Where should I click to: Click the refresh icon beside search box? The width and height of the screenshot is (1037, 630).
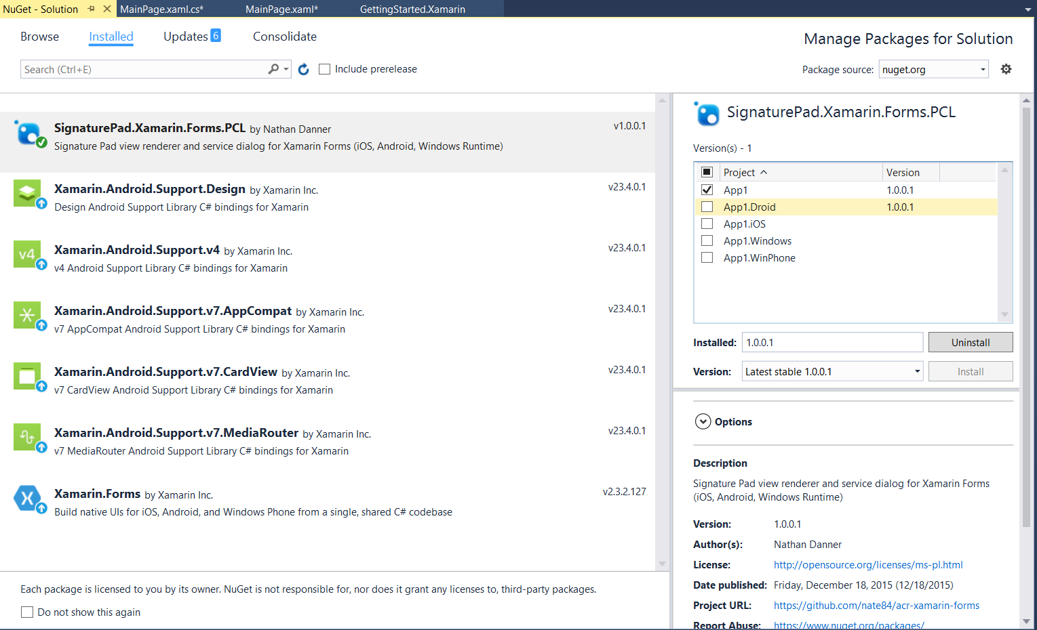(x=303, y=68)
